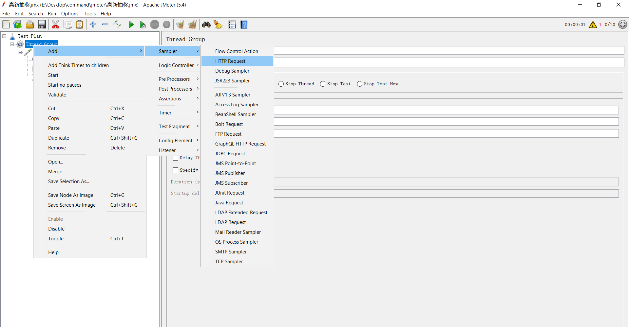Expand the Logic Controller submenu
The height and width of the screenshot is (327, 629).
click(x=176, y=65)
